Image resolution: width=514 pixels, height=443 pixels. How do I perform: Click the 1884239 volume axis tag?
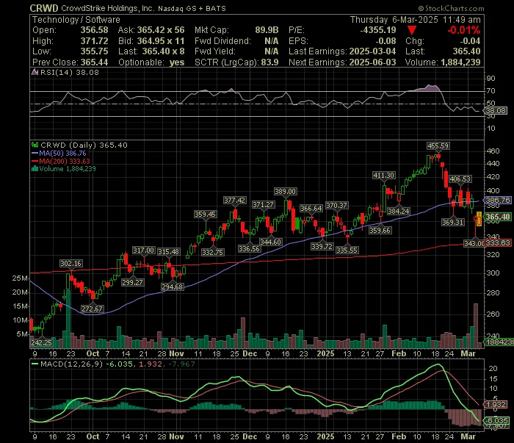pos(499,342)
